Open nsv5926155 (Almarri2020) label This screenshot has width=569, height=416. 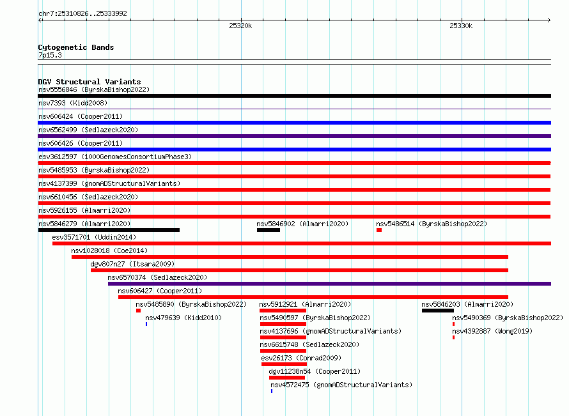(84, 210)
